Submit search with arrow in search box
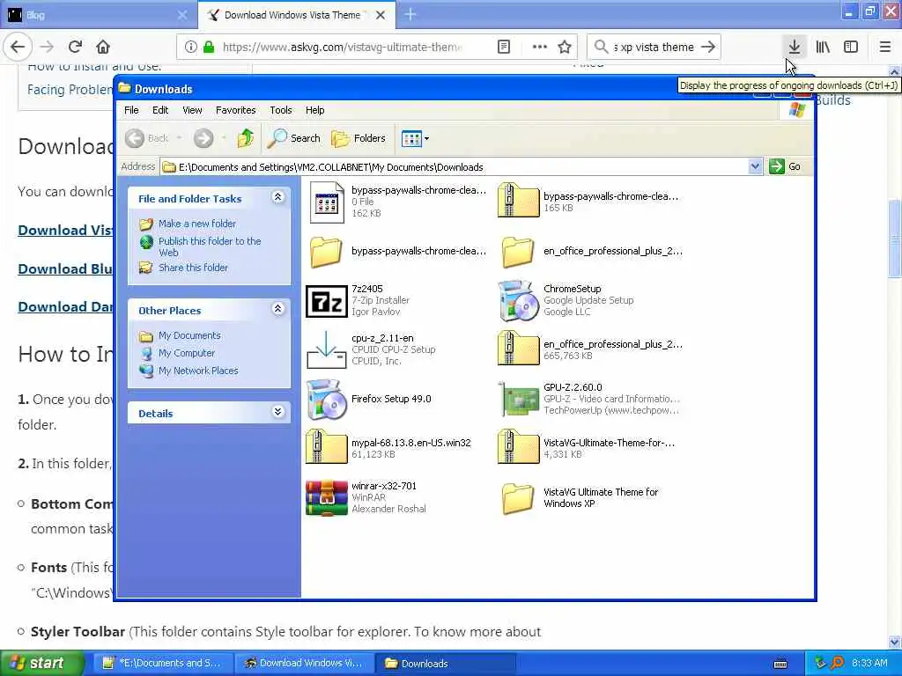The height and width of the screenshot is (676, 902). click(708, 48)
